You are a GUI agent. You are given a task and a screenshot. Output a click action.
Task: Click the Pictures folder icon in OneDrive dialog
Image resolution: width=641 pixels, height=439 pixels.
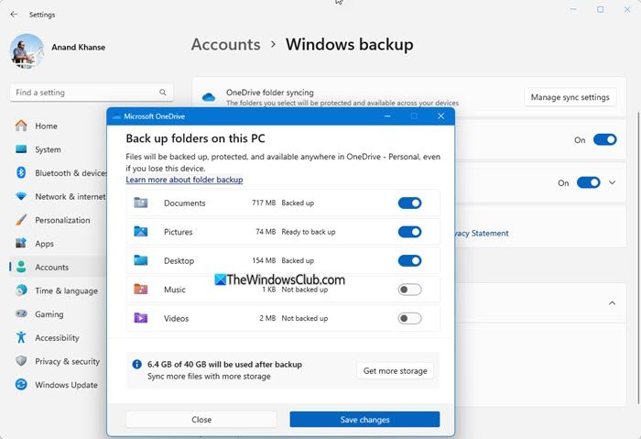[x=141, y=231]
